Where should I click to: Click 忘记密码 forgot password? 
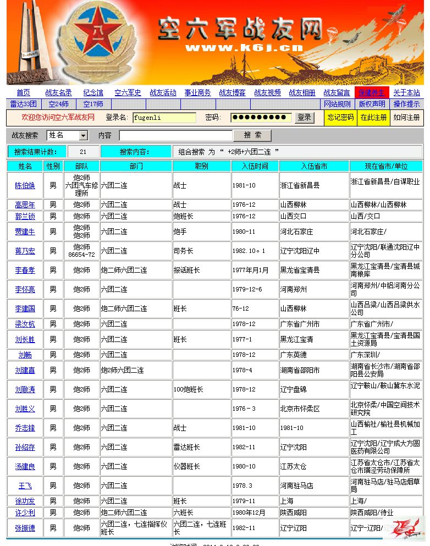coord(340,117)
